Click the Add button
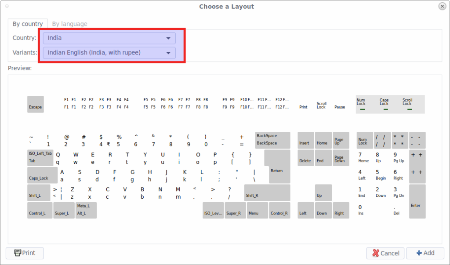The image size is (450, 265). pyautogui.click(x=425, y=253)
